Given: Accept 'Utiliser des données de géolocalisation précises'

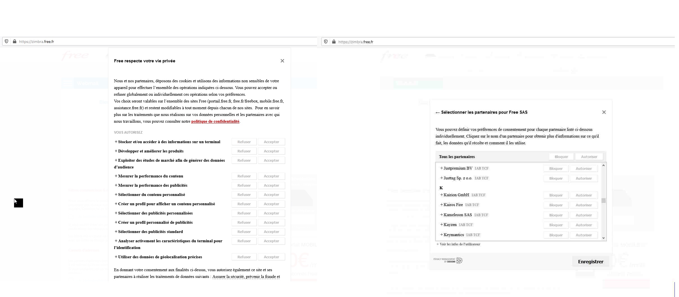Looking at the screenshot, I should tap(271, 257).
